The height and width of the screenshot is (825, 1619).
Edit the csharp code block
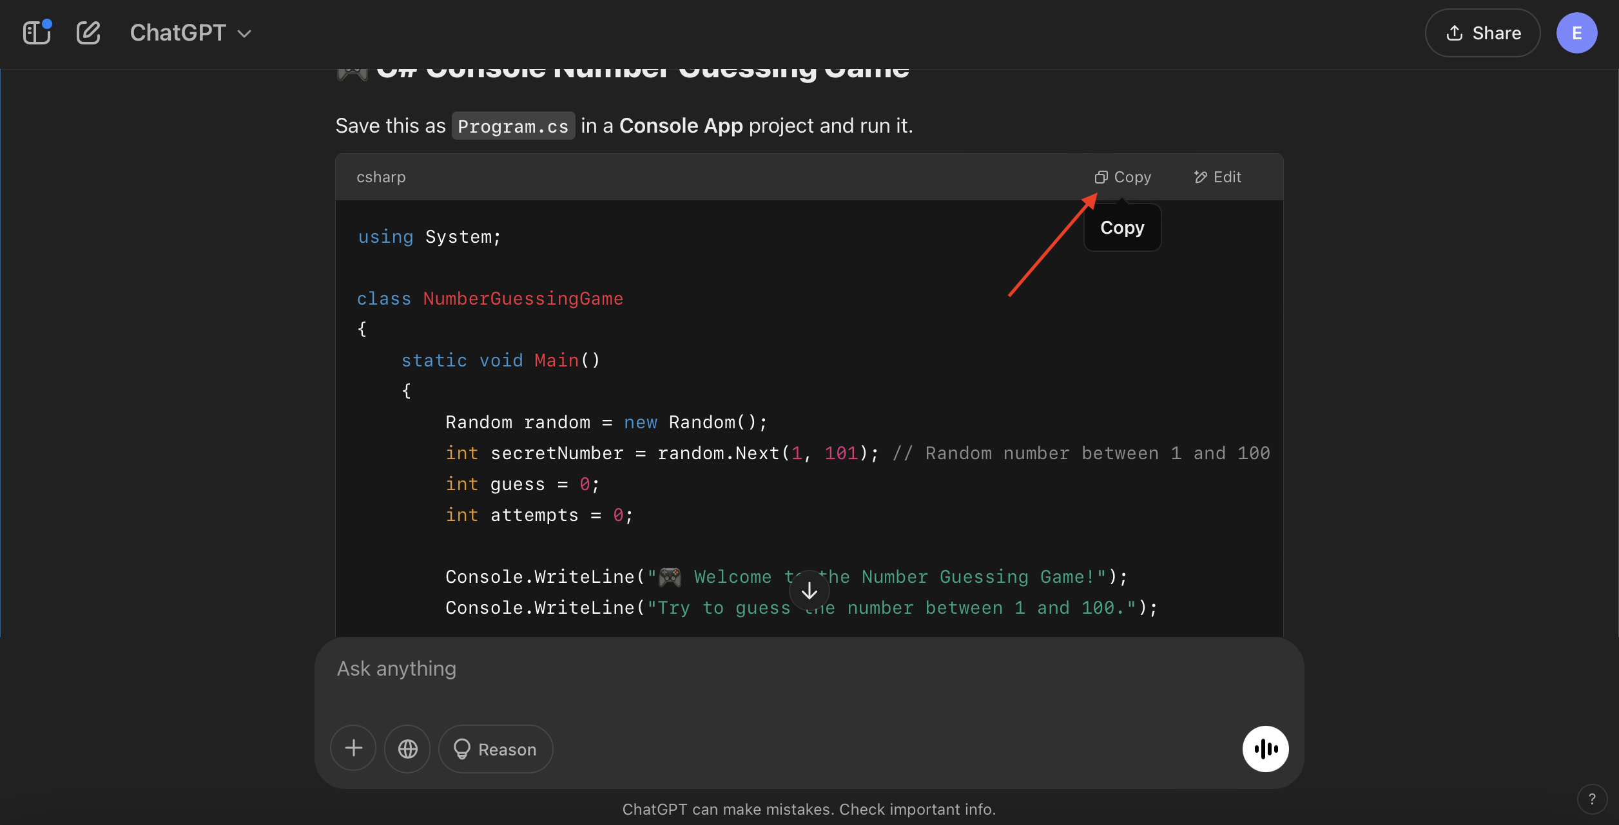point(1217,177)
